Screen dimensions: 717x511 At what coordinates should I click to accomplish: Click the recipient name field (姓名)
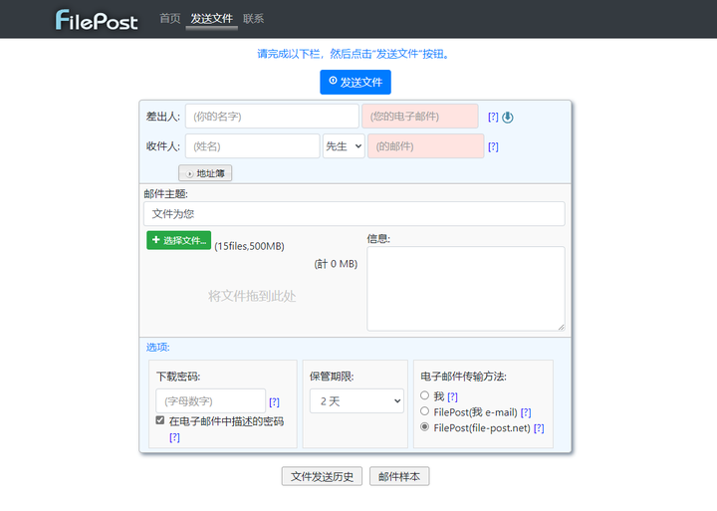pos(252,146)
